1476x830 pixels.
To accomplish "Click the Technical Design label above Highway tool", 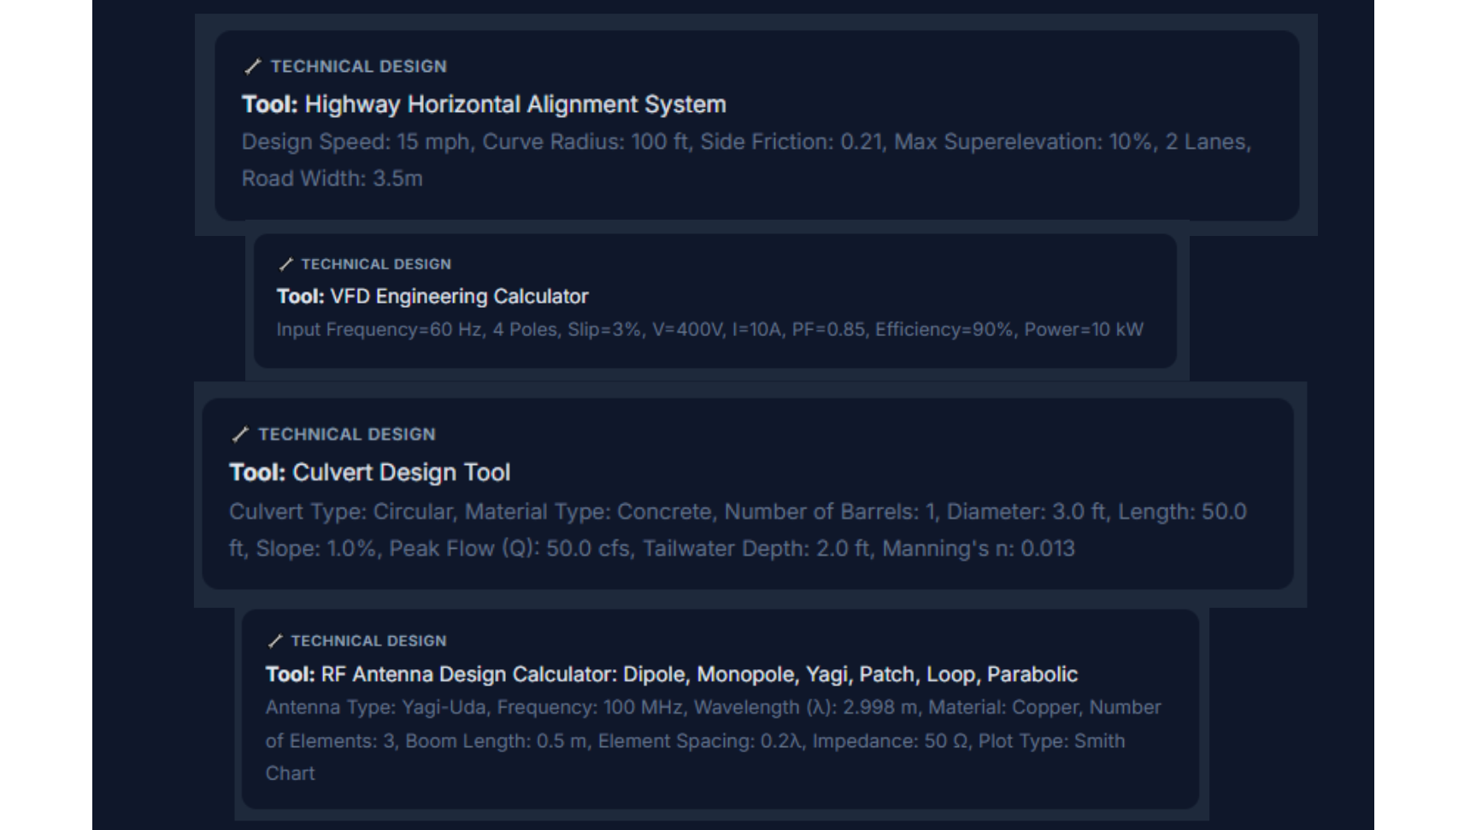I will point(359,67).
